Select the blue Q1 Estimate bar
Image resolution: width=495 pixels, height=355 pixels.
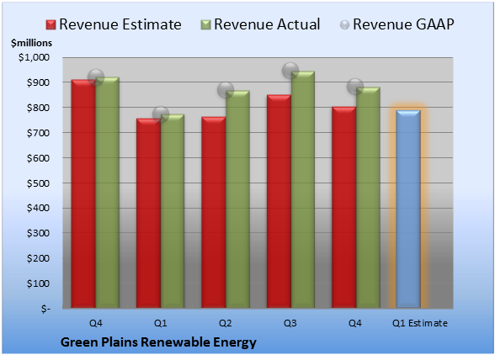coord(408,209)
